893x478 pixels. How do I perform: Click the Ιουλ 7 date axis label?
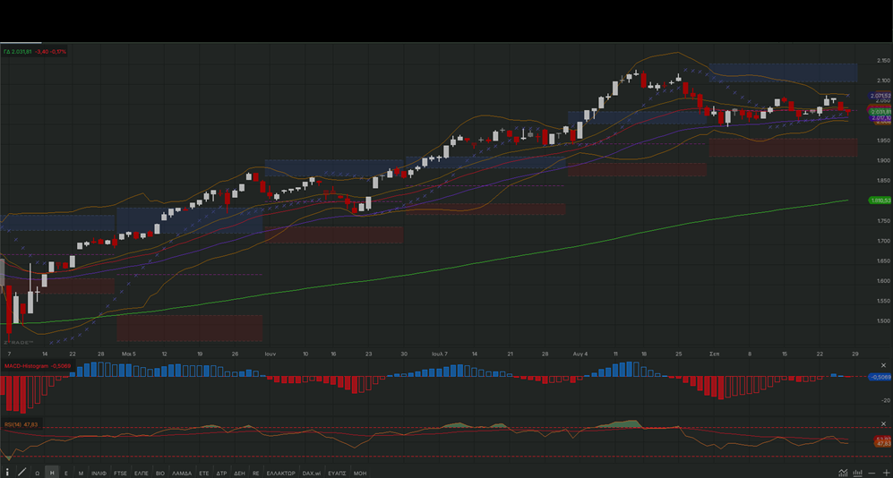pos(440,354)
